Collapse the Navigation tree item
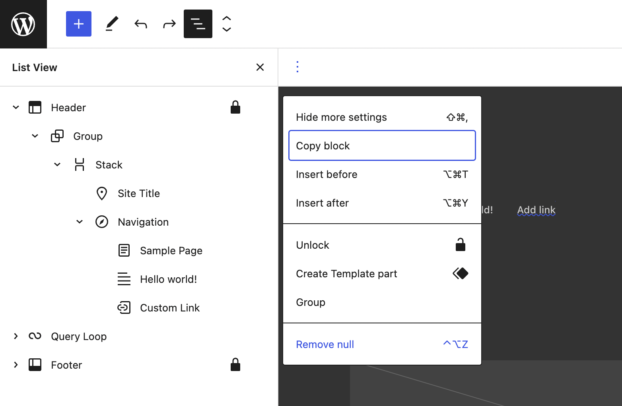The width and height of the screenshot is (622, 406). click(x=80, y=222)
